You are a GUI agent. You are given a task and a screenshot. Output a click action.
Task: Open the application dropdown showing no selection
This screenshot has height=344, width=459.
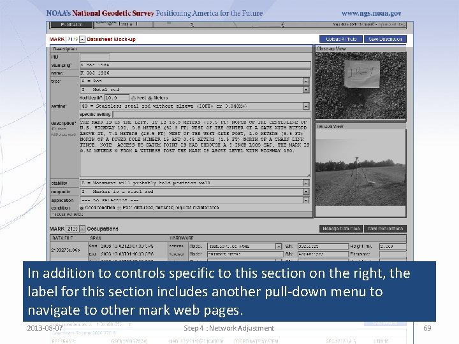click(x=194, y=200)
